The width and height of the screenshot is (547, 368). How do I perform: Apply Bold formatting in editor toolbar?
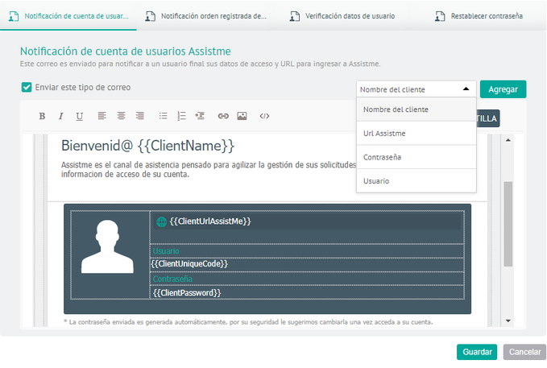(42, 116)
